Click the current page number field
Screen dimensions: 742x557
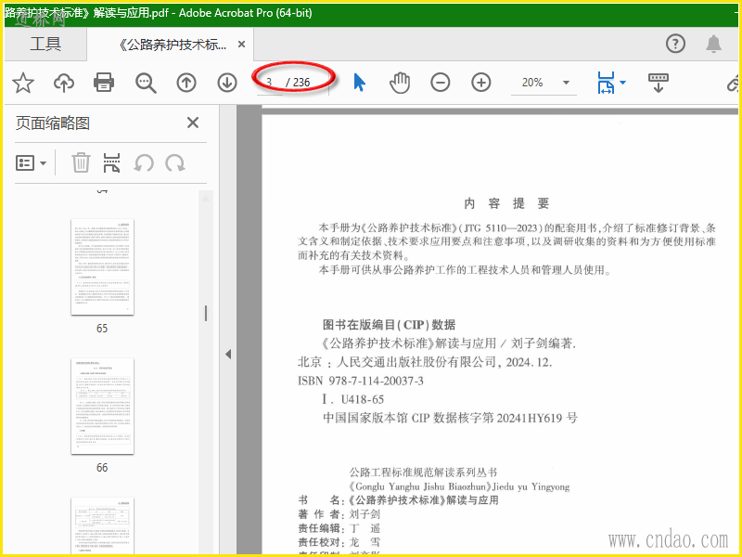click(269, 83)
